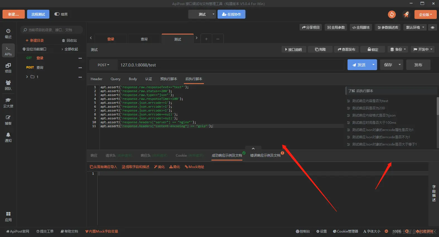Click the 锁定 lock button
Image resolution: width=439 pixels, height=237 pixels.
click(373, 50)
